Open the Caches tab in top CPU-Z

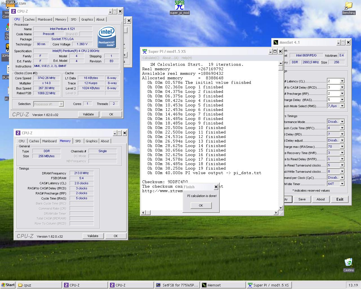pos(29,19)
